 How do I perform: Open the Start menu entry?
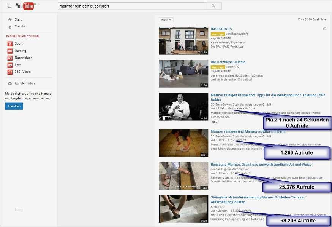pyautogui.click(x=18, y=19)
